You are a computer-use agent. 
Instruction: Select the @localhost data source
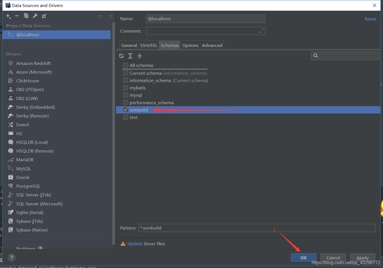pos(56,35)
